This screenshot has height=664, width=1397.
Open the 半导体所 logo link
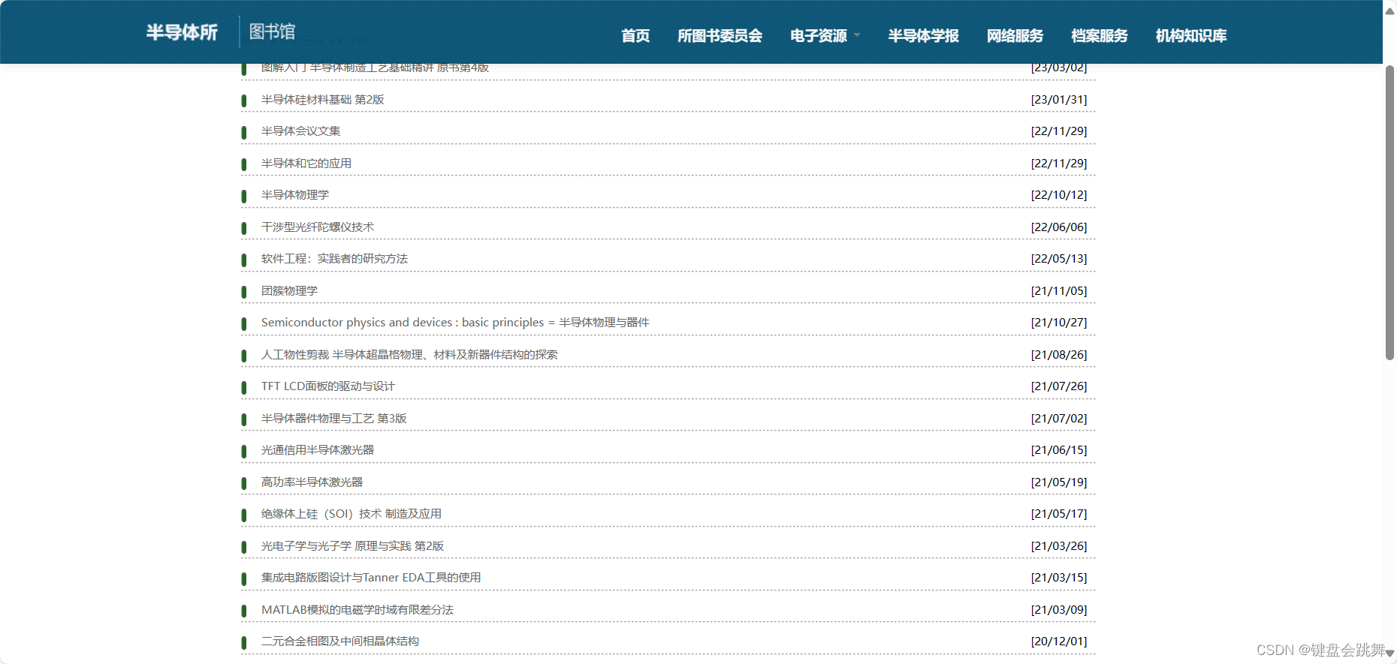[182, 32]
